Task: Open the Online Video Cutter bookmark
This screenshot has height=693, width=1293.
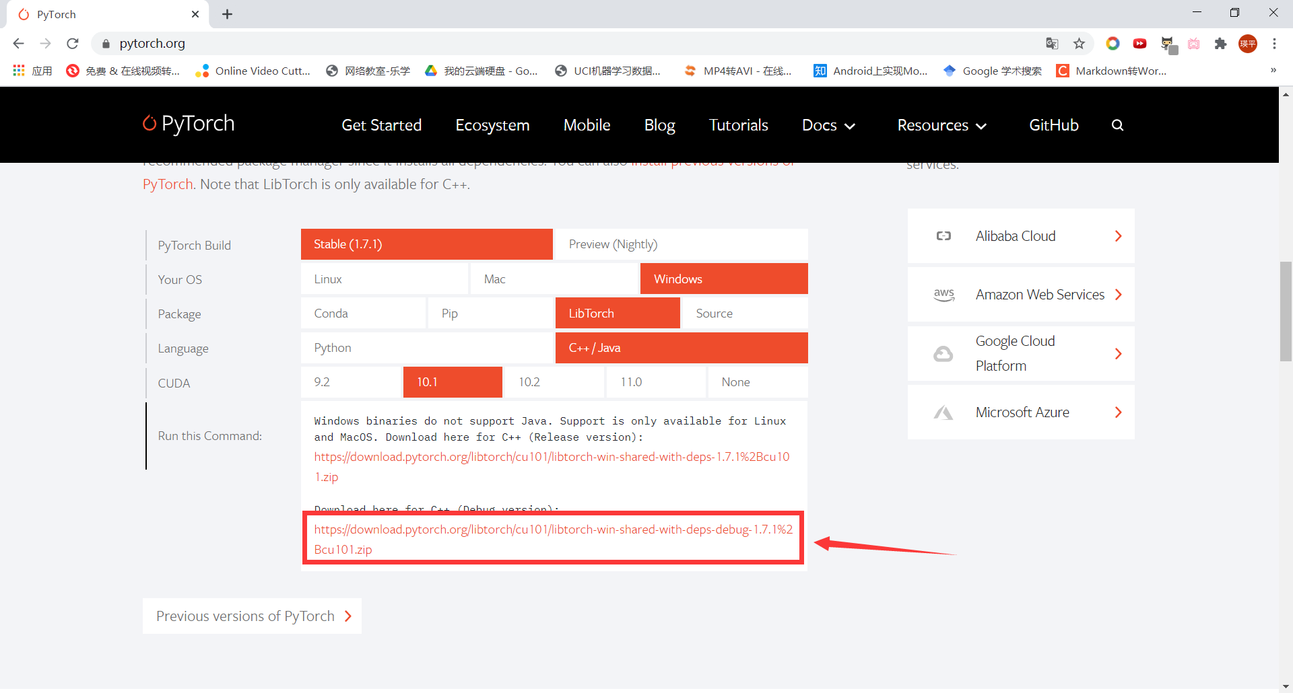Action: 253,71
